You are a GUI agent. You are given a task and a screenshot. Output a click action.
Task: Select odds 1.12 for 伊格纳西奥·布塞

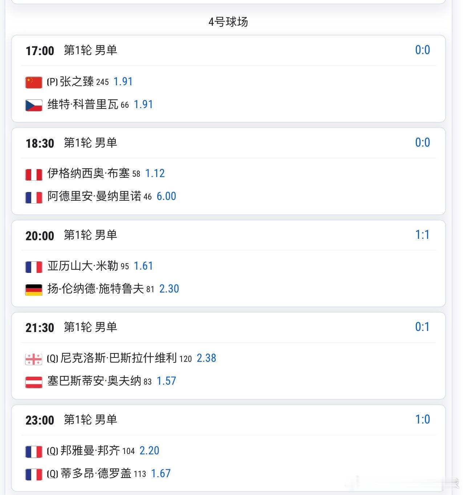tap(155, 173)
